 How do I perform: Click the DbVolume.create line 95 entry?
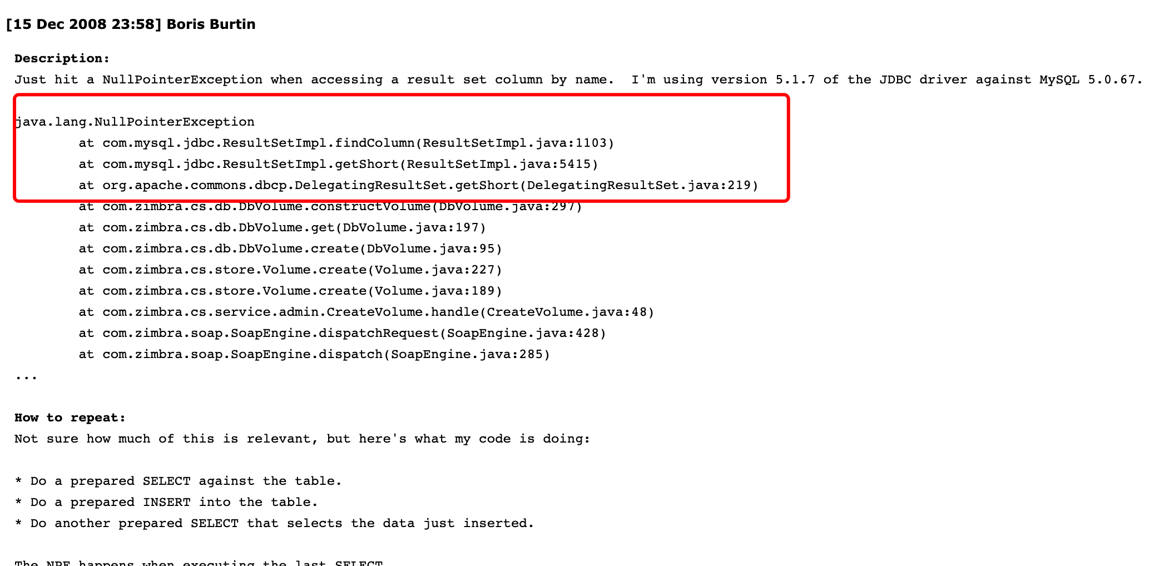(290, 249)
